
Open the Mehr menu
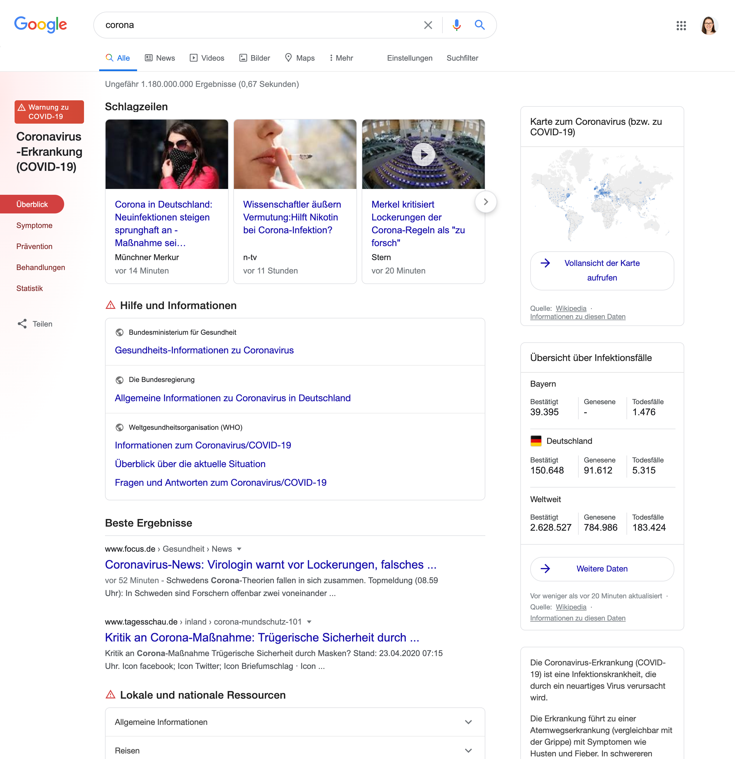tap(341, 58)
